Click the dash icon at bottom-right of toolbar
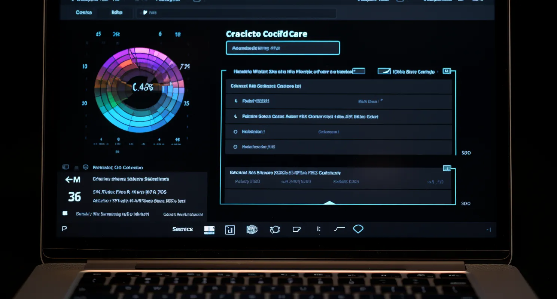557x299 pixels. 488,230
